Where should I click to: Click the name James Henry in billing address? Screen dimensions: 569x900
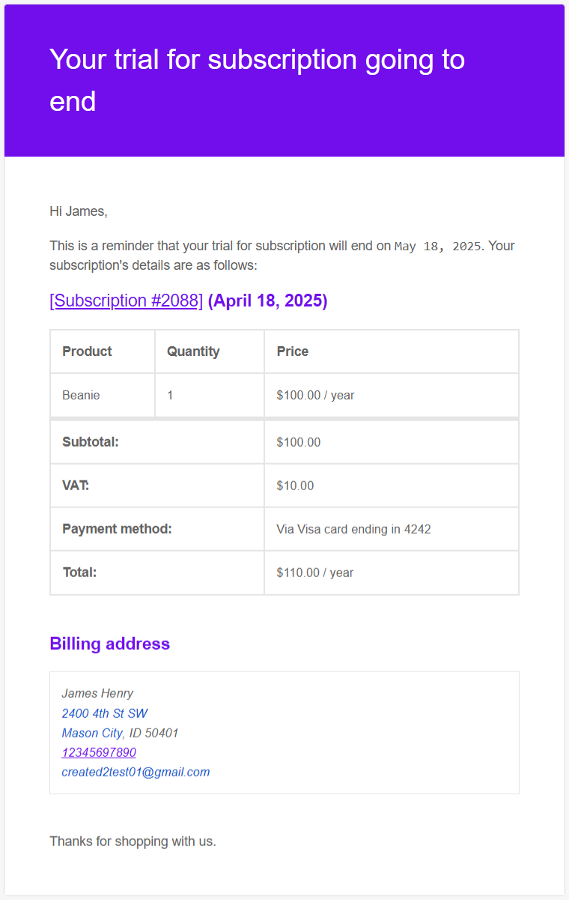97,694
